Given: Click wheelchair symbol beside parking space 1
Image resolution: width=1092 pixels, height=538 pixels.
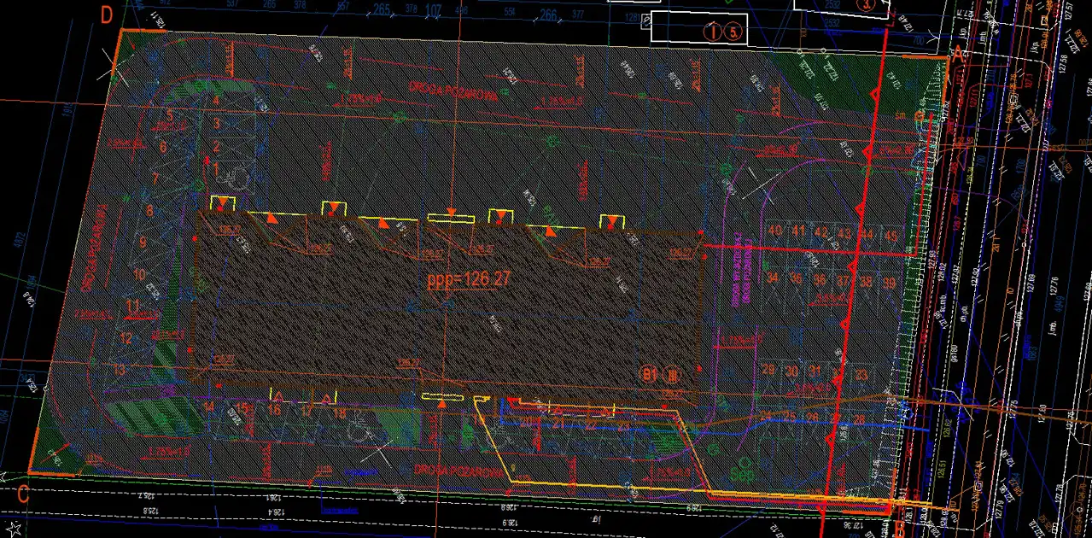Looking at the screenshot, I should (x=236, y=174).
